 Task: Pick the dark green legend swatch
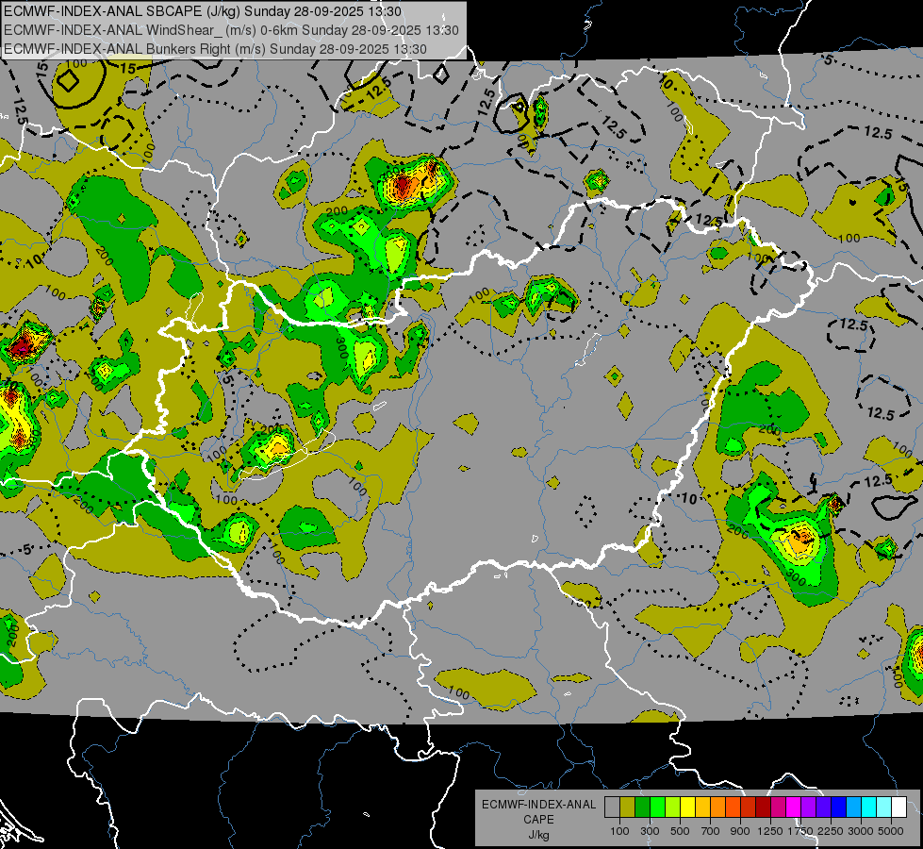point(642,807)
